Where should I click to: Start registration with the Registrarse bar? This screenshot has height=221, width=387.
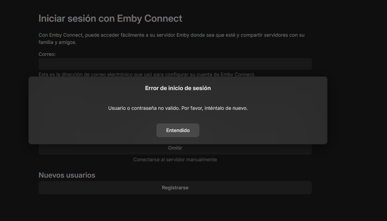(174, 188)
